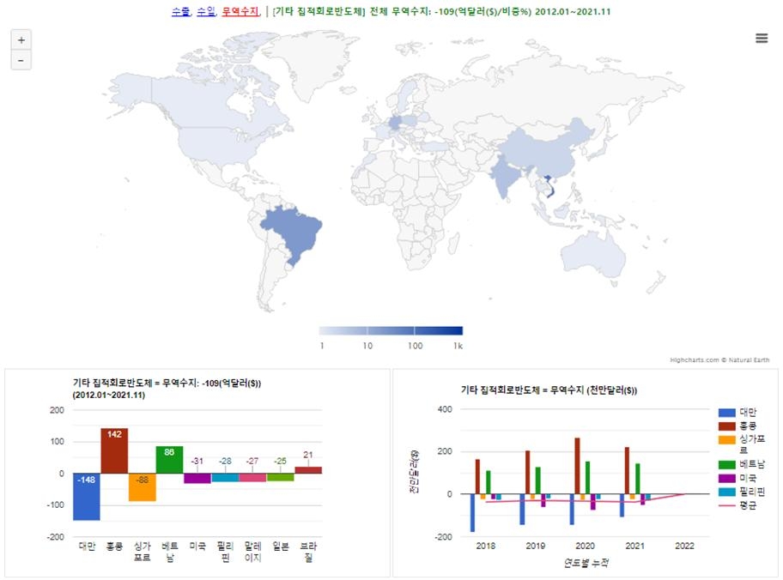Image resolution: width=783 pixels, height=580 pixels.
Task: Open the 수입 link in header
Action: [x=205, y=11]
